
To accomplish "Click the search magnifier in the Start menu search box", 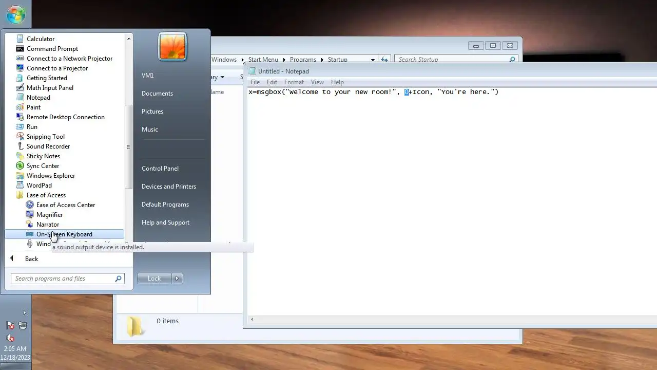I will click(119, 279).
